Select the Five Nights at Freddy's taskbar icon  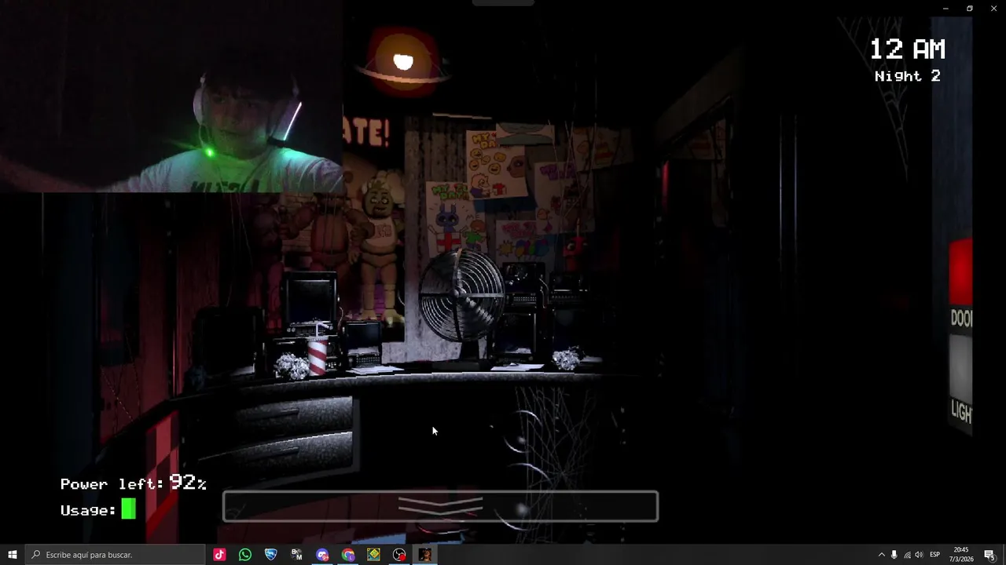click(425, 555)
